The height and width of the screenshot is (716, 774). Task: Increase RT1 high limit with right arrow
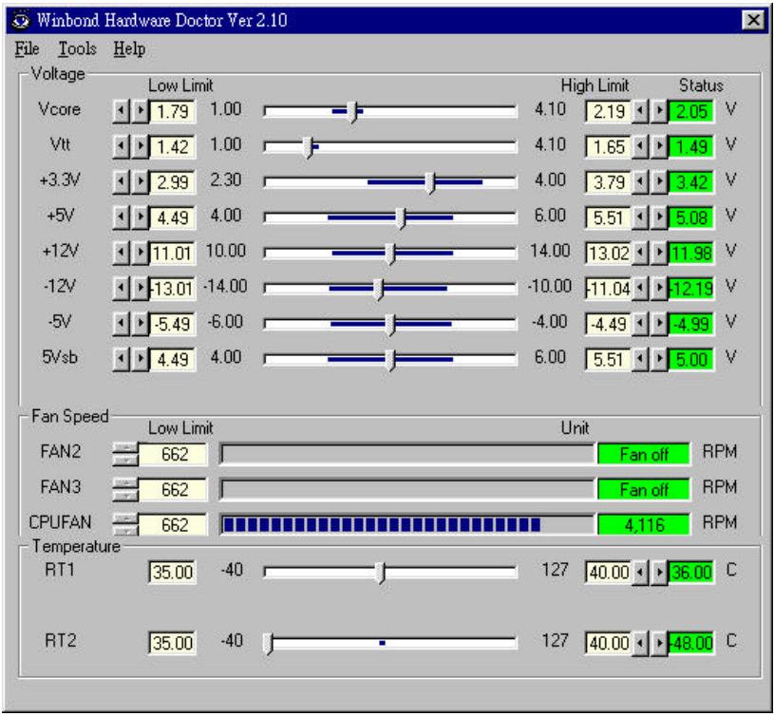(x=659, y=573)
